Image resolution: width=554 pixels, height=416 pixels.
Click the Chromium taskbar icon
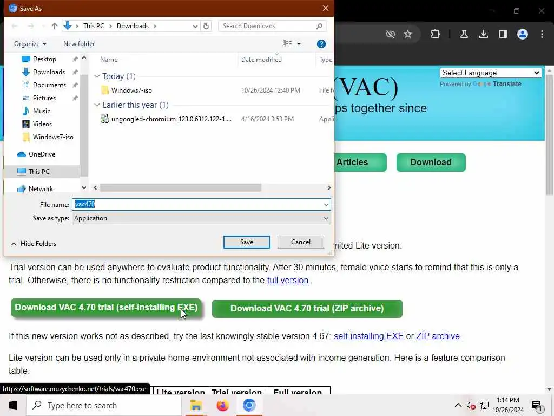point(249,405)
